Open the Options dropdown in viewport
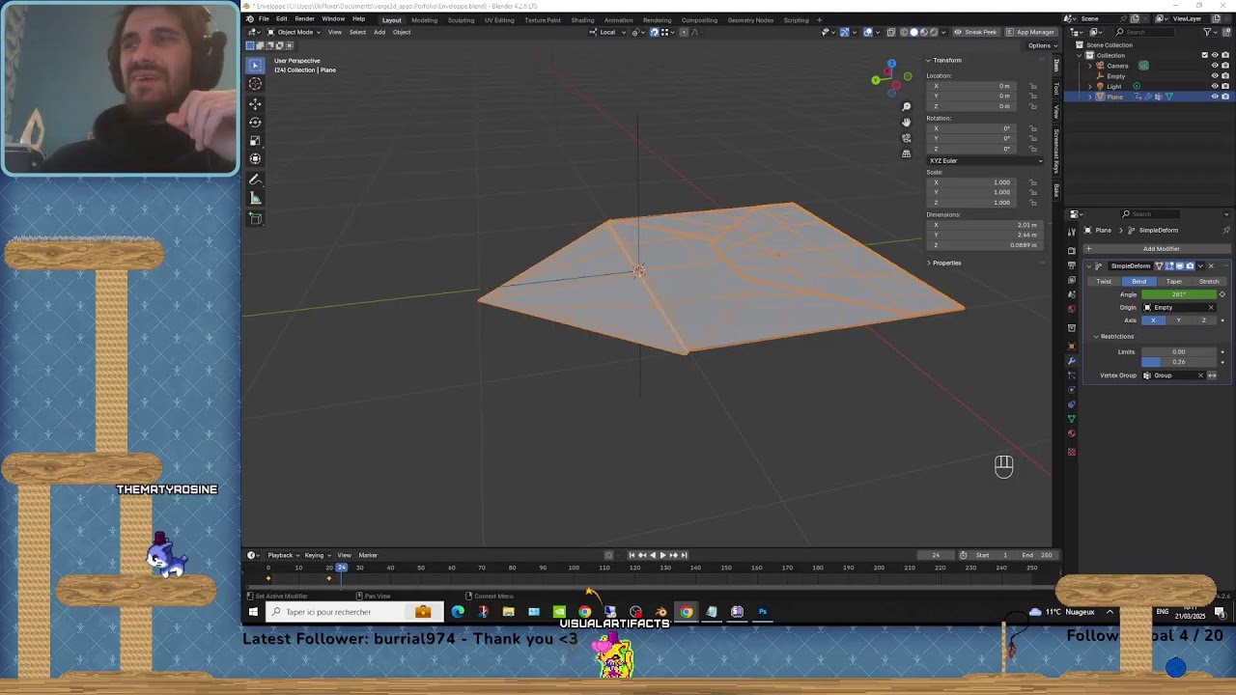This screenshot has height=695, width=1236. click(1041, 45)
